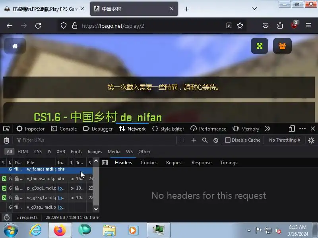
Task: Open the Cookies details tab
Action: point(149,163)
